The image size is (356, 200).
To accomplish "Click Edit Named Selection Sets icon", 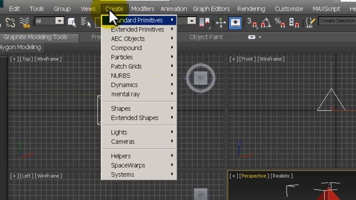I will [310, 23].
